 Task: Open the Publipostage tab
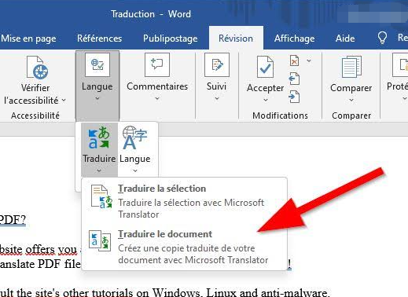point(171,38)
